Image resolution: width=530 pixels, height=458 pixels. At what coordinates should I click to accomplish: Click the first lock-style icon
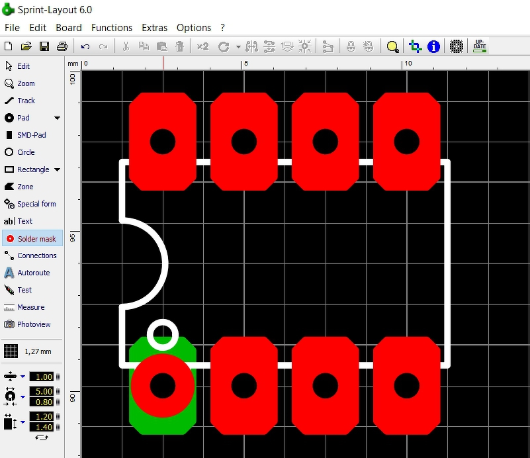[351, 46]
